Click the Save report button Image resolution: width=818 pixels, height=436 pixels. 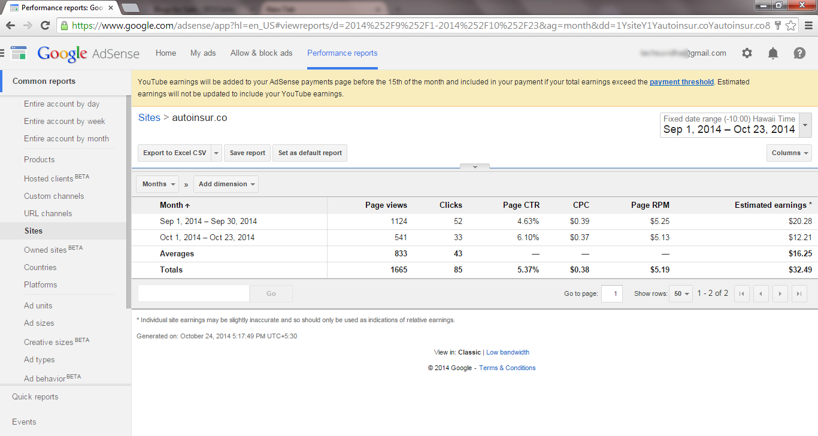pos(247,153)
